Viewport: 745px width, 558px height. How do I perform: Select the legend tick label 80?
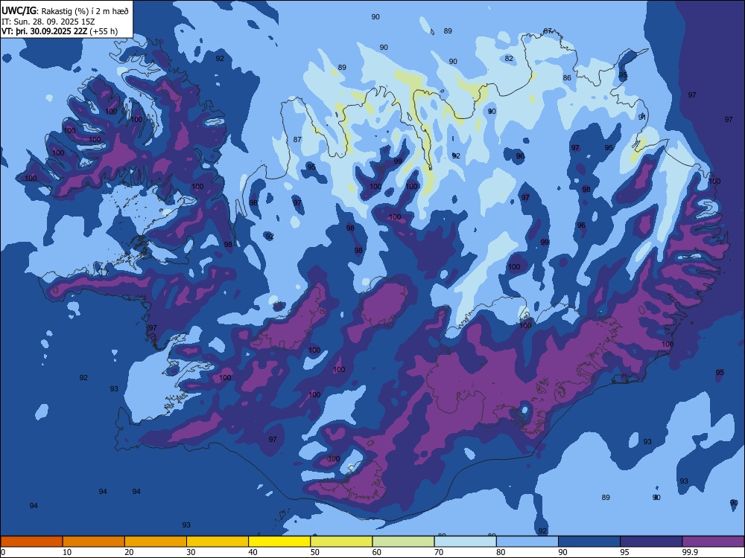(x=501, y=552)
